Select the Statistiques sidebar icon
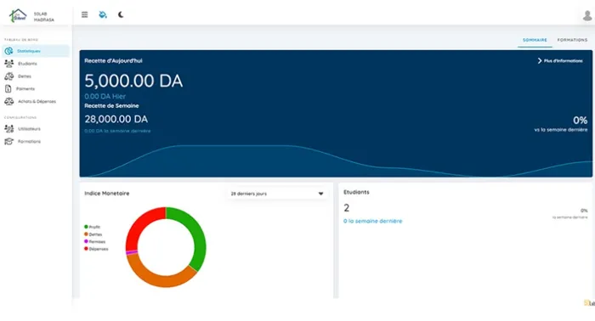 (x=8, y=51)
